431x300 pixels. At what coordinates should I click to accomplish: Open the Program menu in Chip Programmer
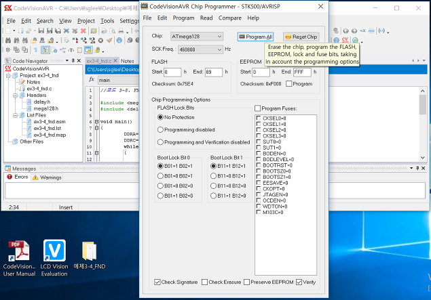tap(183, 18)
